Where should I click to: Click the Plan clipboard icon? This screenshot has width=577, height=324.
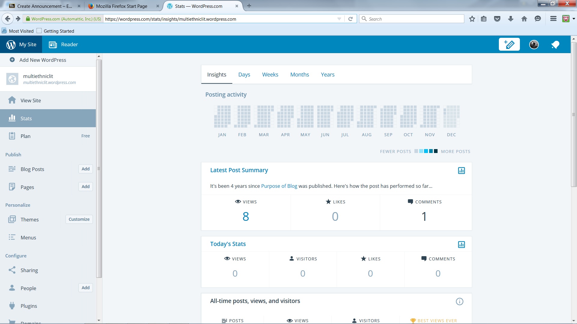point(12,136)
